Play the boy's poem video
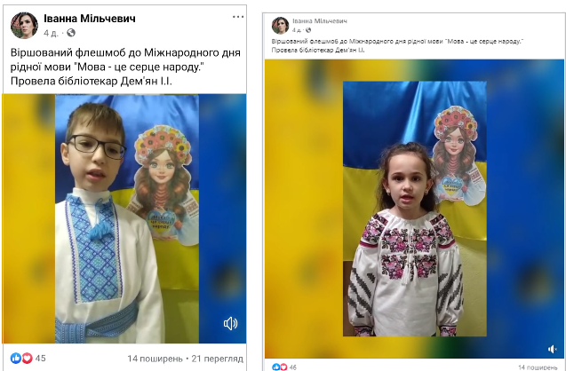The height and width of the screenshot is (371, 566). [124, 218]
